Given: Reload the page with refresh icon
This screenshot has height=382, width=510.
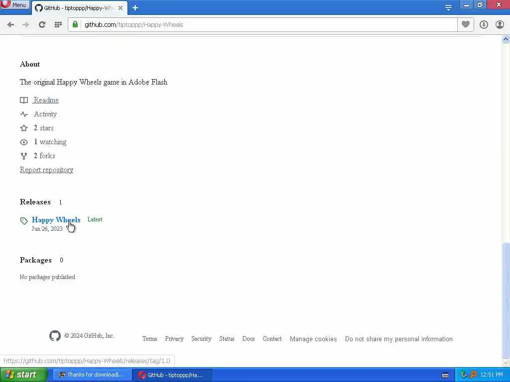Looking at the screenshot, I should click(x=42, y=25).
